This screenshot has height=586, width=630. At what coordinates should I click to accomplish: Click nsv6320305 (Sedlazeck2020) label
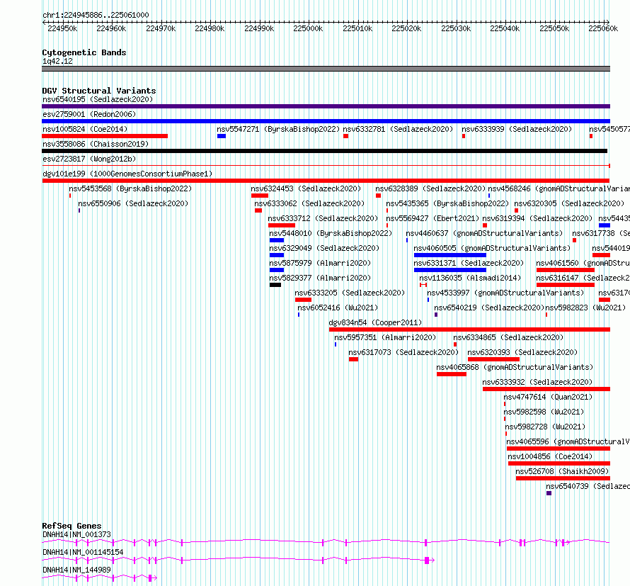click(x=569, y=203)
